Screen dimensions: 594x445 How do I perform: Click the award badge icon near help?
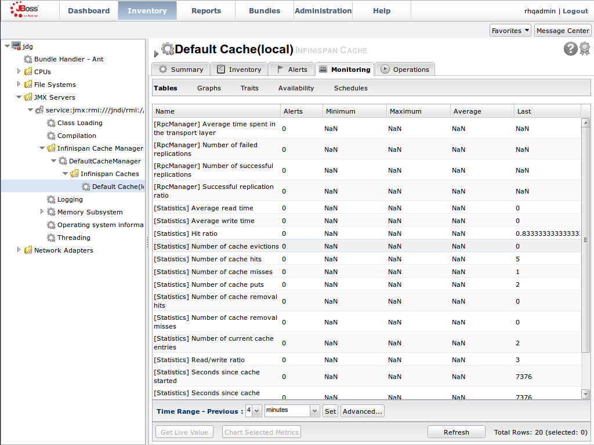click(584, 49)
